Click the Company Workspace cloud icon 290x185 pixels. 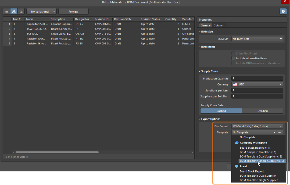(x=236, y=143)
